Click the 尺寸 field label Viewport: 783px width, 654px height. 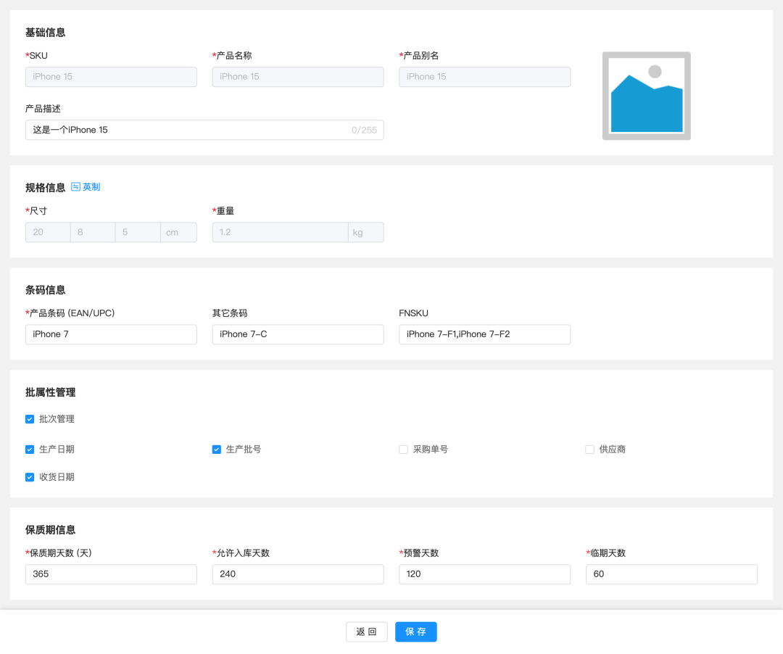click(36, 211)
